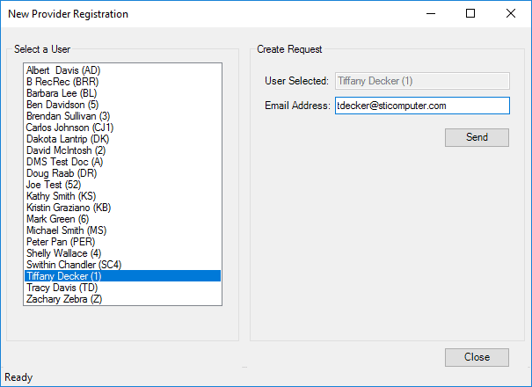Click the User Selected text box
This screenshot has width=532, height=387.
422,81
